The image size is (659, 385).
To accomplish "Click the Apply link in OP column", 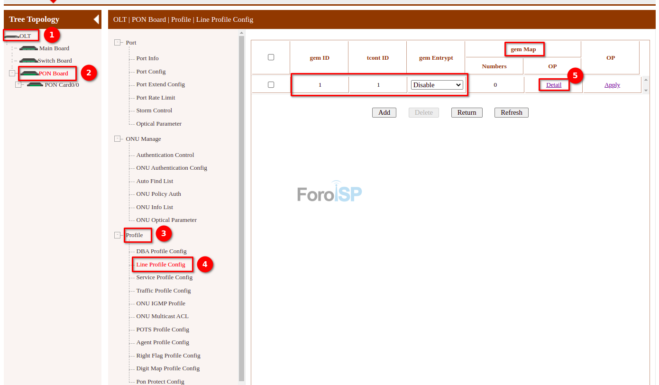I will [x=612, y=85].
